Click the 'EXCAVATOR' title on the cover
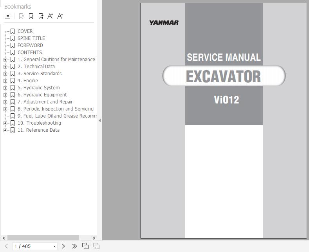Screen dimensions: 309x252 pos(224,76)
